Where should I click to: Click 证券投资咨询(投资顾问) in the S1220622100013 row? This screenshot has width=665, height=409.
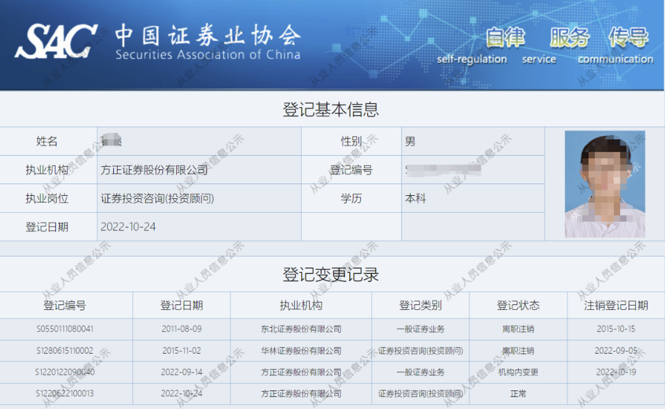point(421,394)
